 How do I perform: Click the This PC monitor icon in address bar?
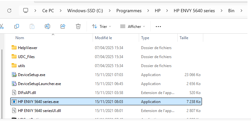click(26, 11)
